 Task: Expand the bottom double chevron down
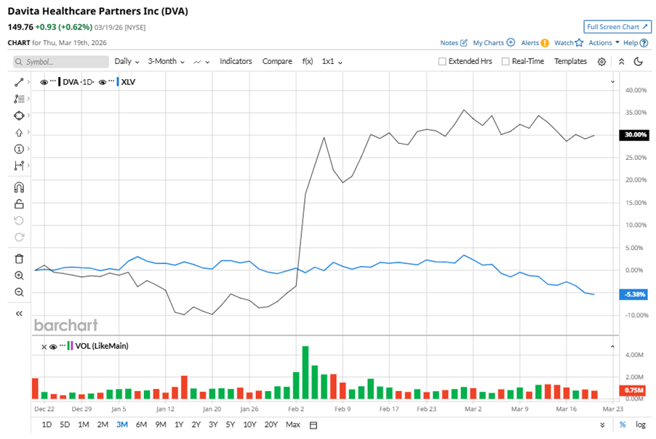tap(602, 424)
